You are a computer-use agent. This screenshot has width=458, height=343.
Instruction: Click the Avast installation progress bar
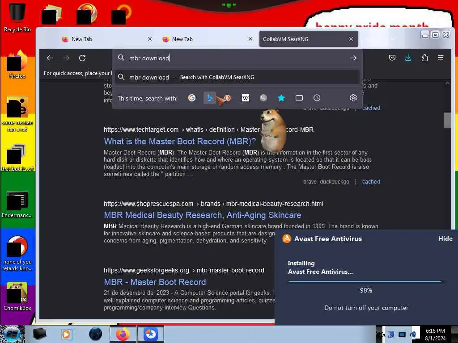367,282
